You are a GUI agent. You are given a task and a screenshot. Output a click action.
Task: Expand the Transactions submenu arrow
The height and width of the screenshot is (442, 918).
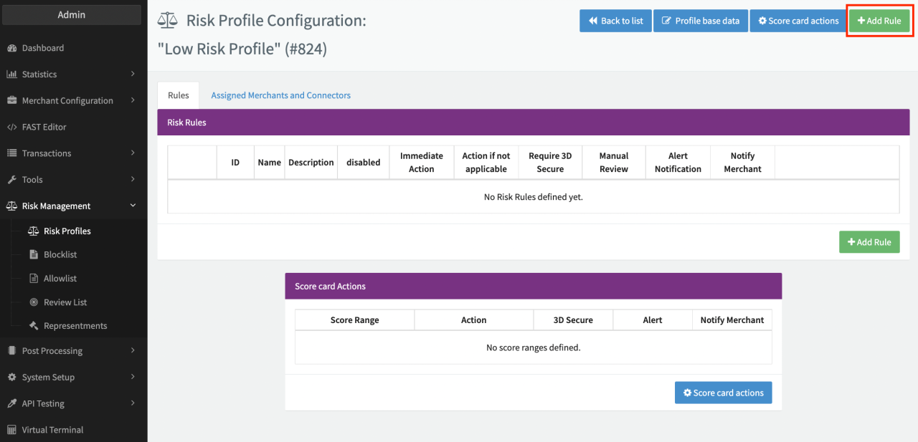click(133, 153)
